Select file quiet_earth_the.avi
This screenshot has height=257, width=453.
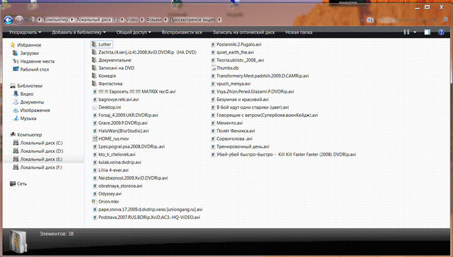235,52
